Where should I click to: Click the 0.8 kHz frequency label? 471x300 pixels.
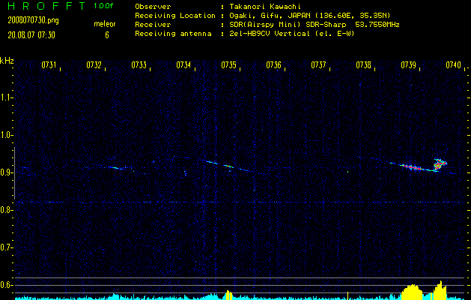click(x=6, y=210)
